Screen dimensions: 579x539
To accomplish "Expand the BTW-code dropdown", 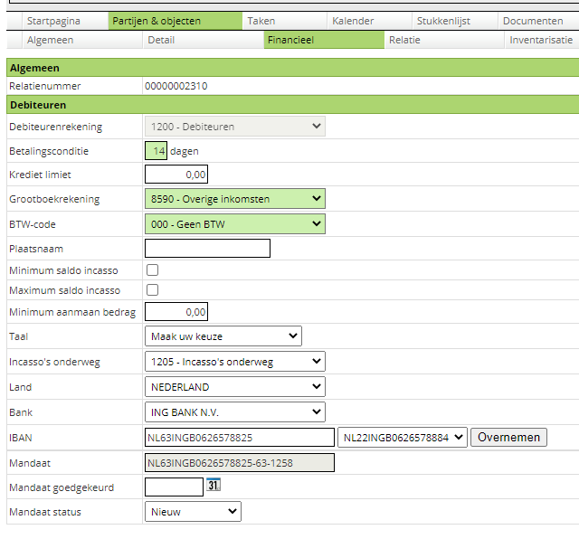I will pyautogui.click(x=234, y=223).
